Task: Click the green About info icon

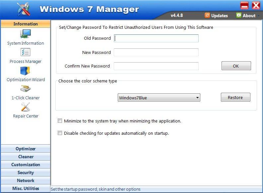Action: [x=238, y=16]
